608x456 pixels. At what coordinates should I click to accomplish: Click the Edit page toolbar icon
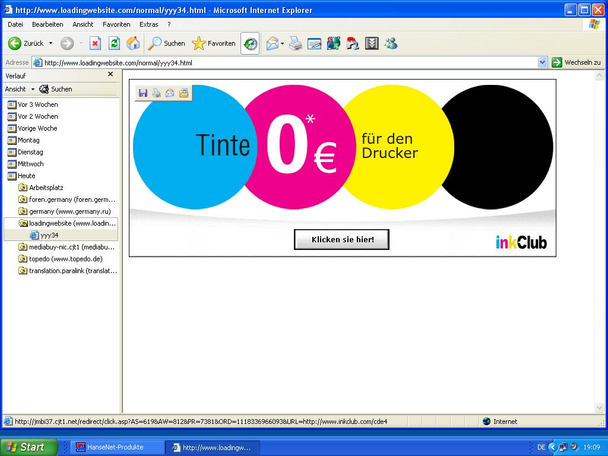click(315, 43)
